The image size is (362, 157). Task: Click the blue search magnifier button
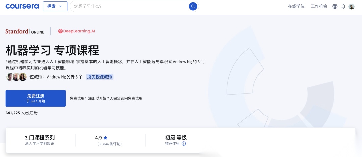(193, 6)
